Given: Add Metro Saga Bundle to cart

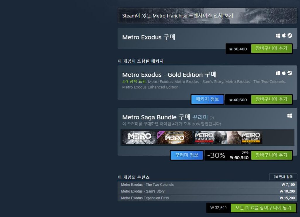Looking at the screenshot, I should (x=272, y=155).
